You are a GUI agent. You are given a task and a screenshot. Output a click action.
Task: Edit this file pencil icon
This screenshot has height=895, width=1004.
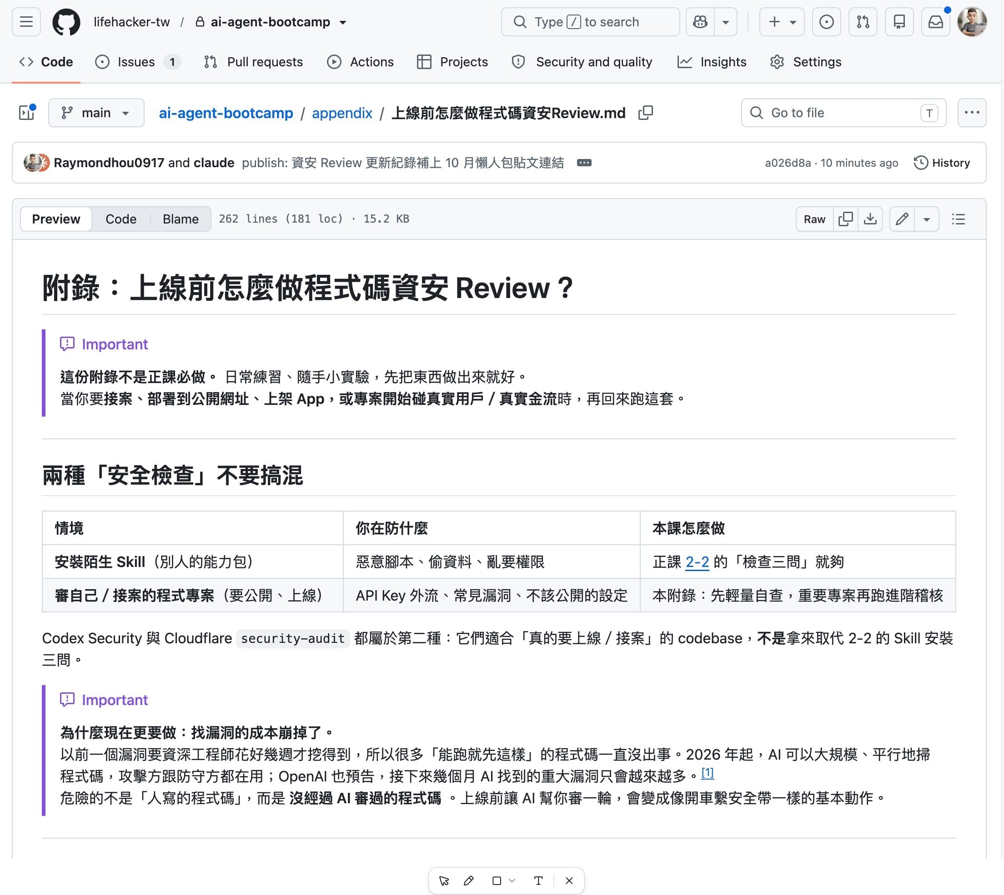coord(902,219)
